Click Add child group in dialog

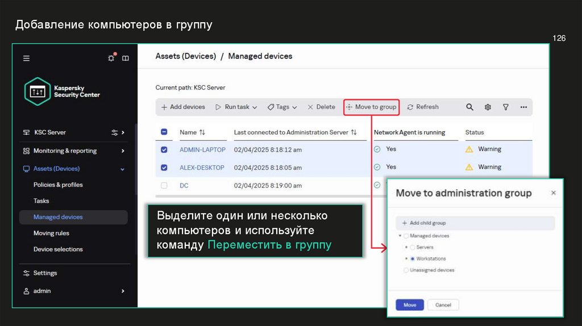475,223
